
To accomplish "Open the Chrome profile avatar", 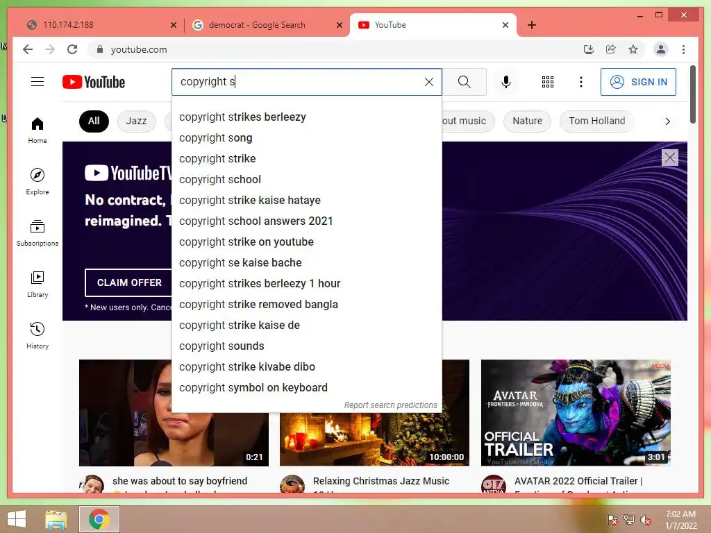I will pos(661,49).
